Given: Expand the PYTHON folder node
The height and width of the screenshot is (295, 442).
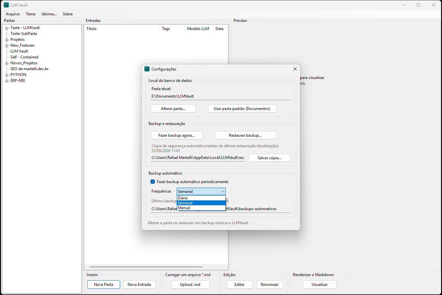Looking at the screenshot, I should point(7,75).
